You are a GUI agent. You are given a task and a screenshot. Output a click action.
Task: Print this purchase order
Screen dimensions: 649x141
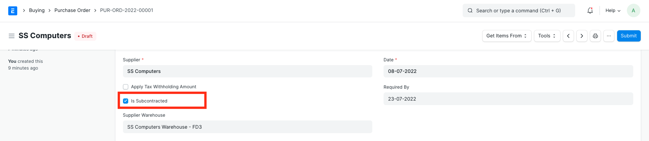coord(595,36)
